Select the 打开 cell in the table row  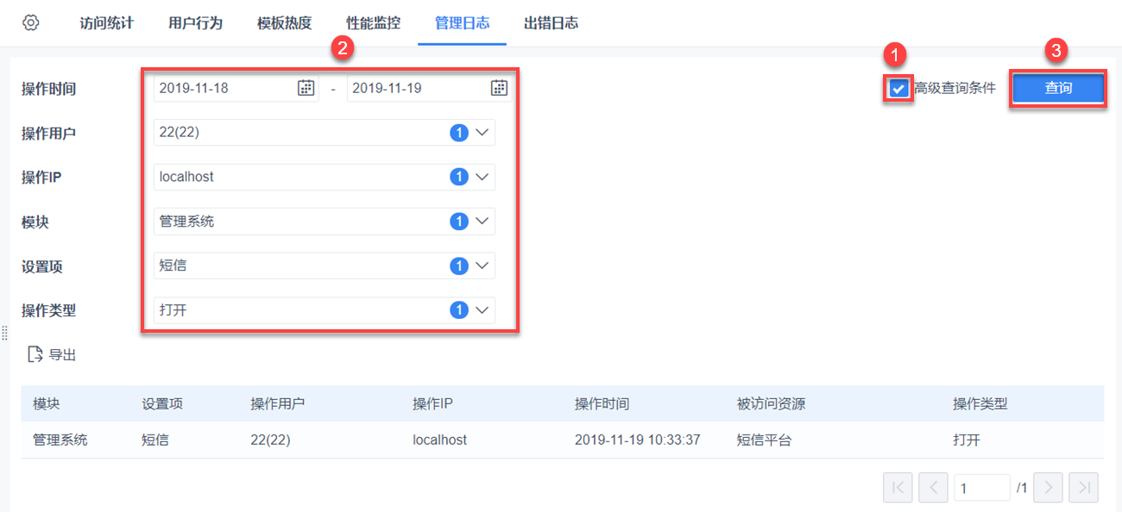coord(967,440)
